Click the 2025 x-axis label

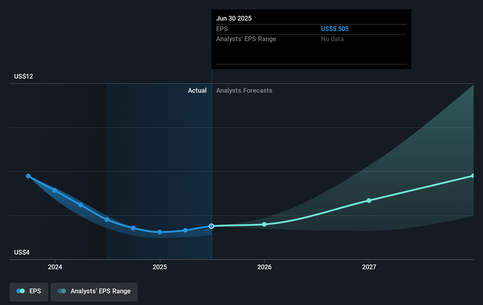(160, 267)
